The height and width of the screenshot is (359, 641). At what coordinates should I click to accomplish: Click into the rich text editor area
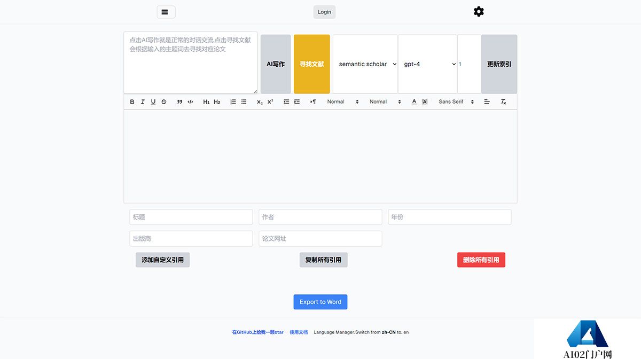click(320, 156)
